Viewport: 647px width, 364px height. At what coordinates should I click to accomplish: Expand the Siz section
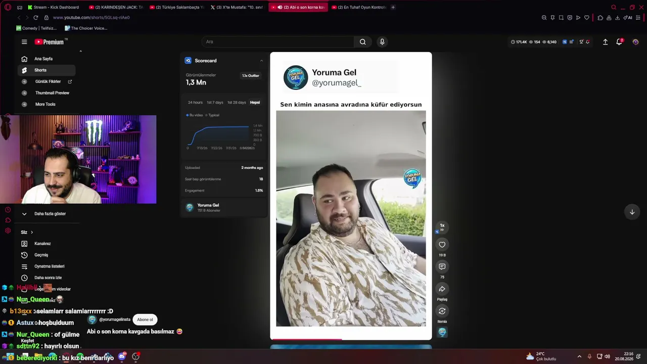point(27,232)
